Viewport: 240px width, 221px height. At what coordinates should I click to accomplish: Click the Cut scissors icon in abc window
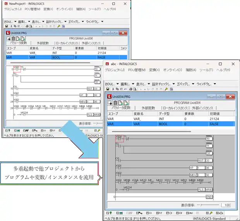(113, 89)
